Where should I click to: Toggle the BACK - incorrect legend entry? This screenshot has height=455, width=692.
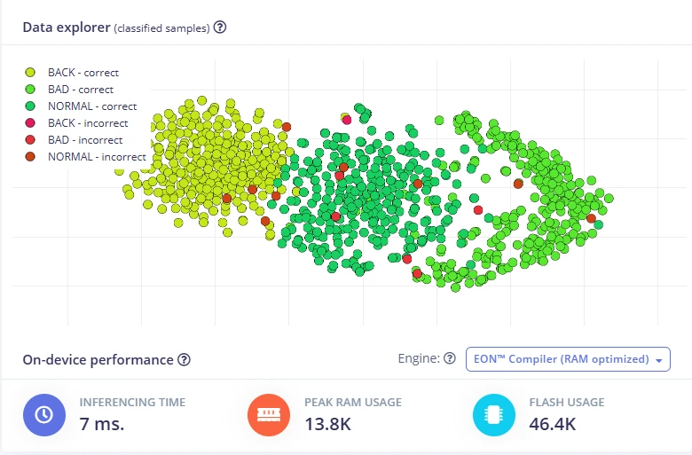click(x=76, y=122)
